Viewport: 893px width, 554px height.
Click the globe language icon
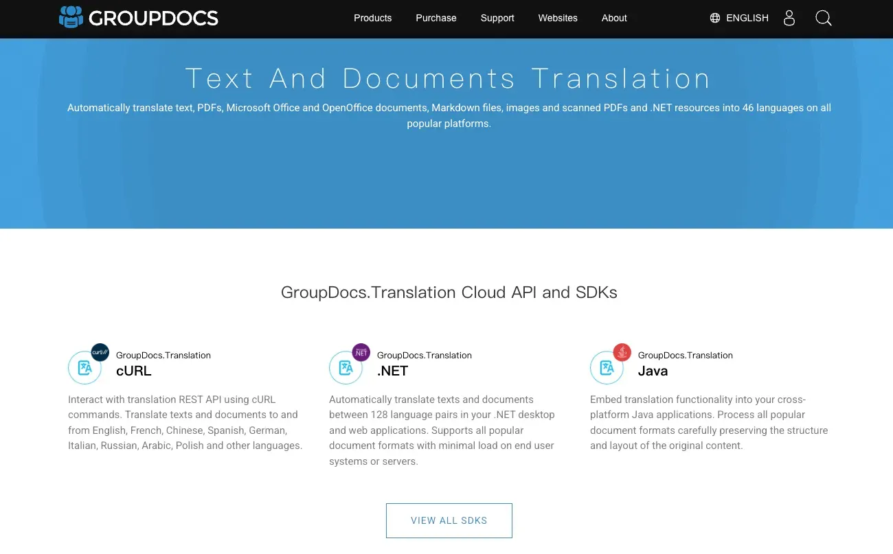pos(715,18)
